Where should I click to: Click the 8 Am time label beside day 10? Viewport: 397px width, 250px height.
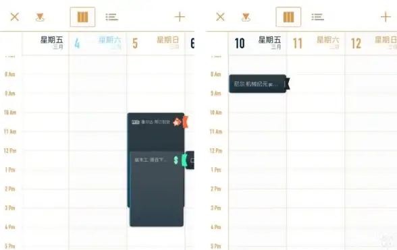[x=216, y=74]
